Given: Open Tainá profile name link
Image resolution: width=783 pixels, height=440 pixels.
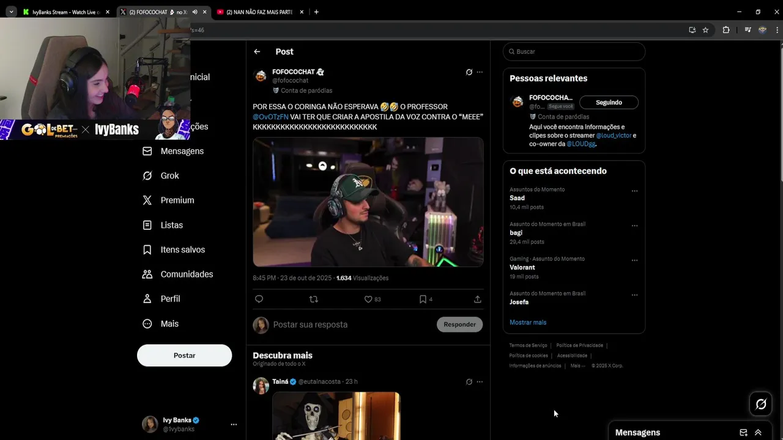Looking at the screenshot, I should coord(280,382).
